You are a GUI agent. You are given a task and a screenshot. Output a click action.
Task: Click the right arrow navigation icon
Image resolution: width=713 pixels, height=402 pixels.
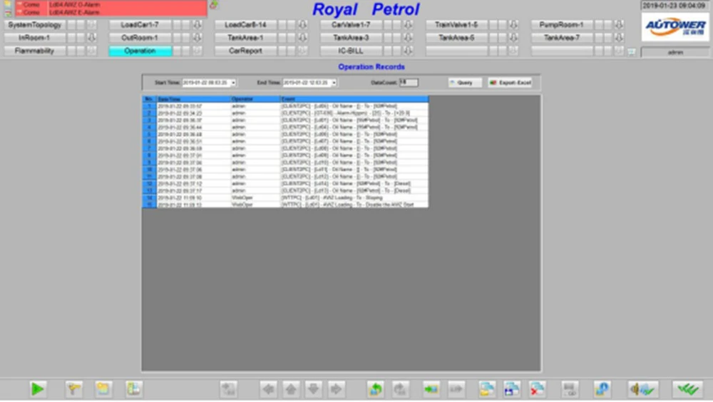click(336, 389)
